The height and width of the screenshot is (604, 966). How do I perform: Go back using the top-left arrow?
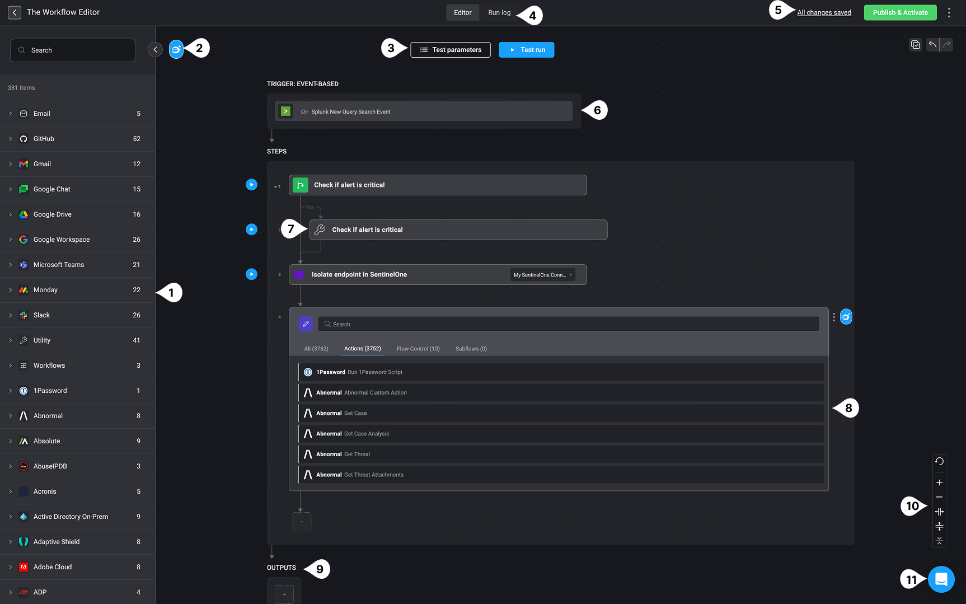pyautogui.click(x=15, y=12)
